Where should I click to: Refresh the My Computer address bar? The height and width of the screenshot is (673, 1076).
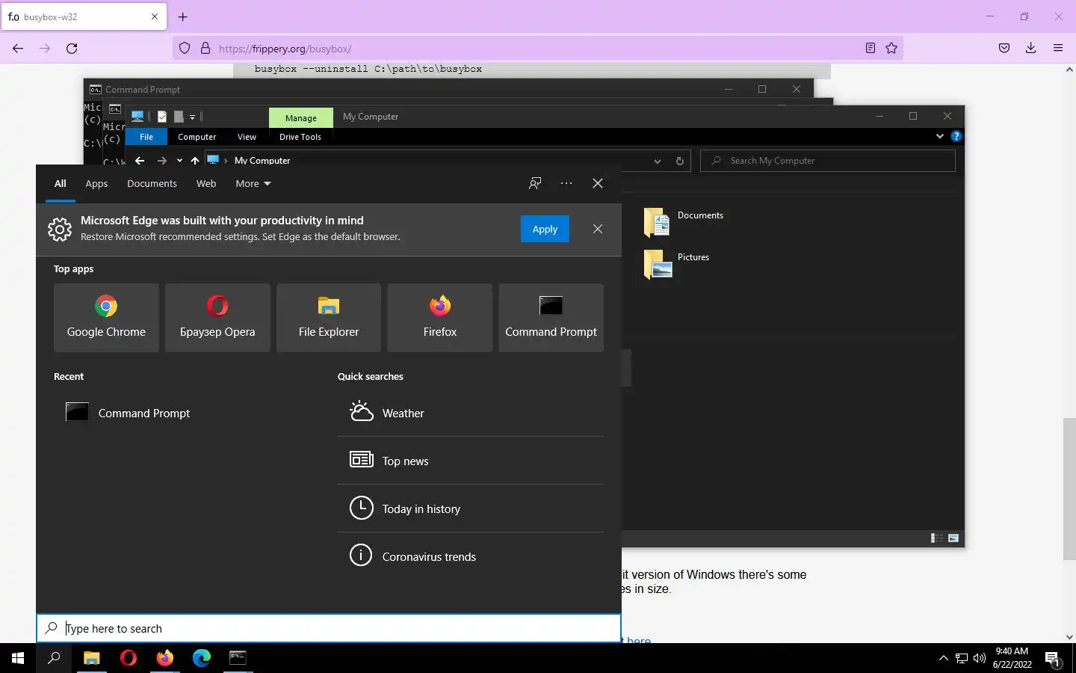pos(679,161)
